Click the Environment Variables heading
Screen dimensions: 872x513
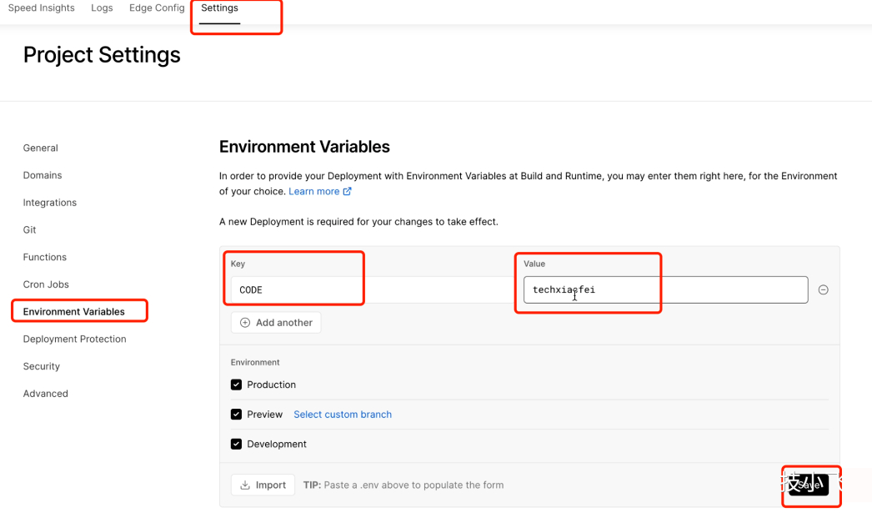[x=304, y=147]
